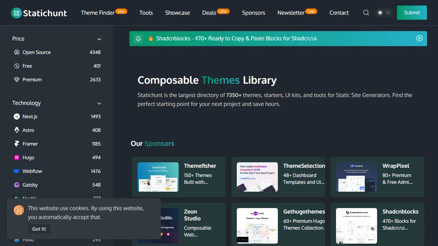The height and width of the screenshot is (246, 438).
Task: Select the Hugo technology label
Action: click(28, 158)
